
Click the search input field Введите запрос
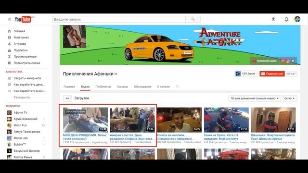click(x=119, y=19)
